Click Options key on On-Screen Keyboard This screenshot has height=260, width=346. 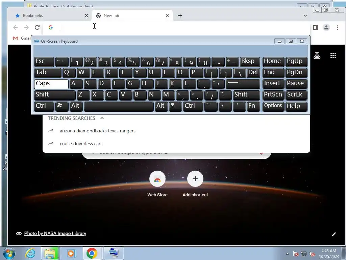pos(273,106)
